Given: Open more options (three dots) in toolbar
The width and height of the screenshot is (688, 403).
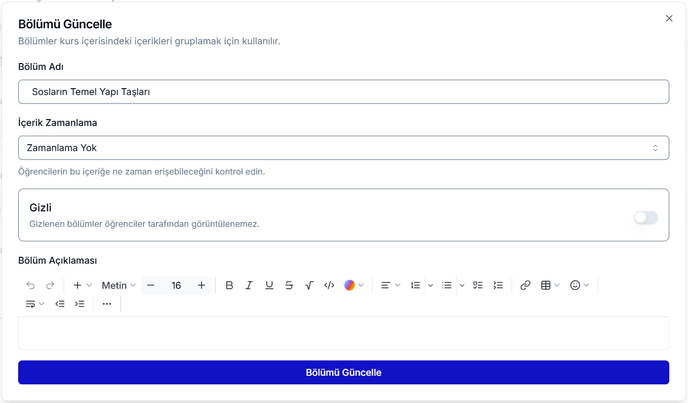Looking at the screenshot, I should pyautogui.click(x=107, y=304).
